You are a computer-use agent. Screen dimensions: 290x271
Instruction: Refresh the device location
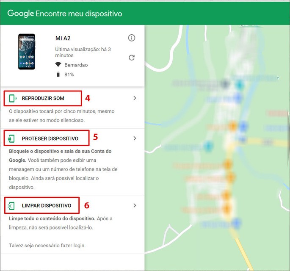tap(132, 58)
